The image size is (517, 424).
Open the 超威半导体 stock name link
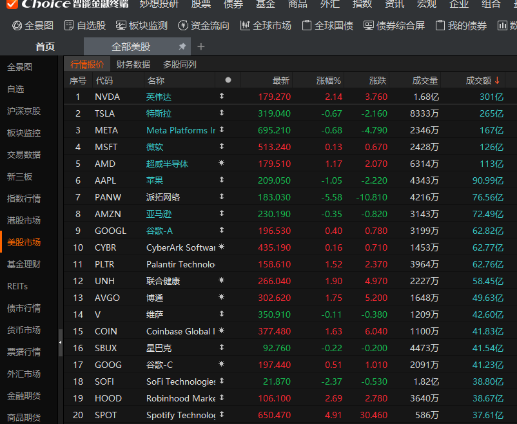point(167,164)
